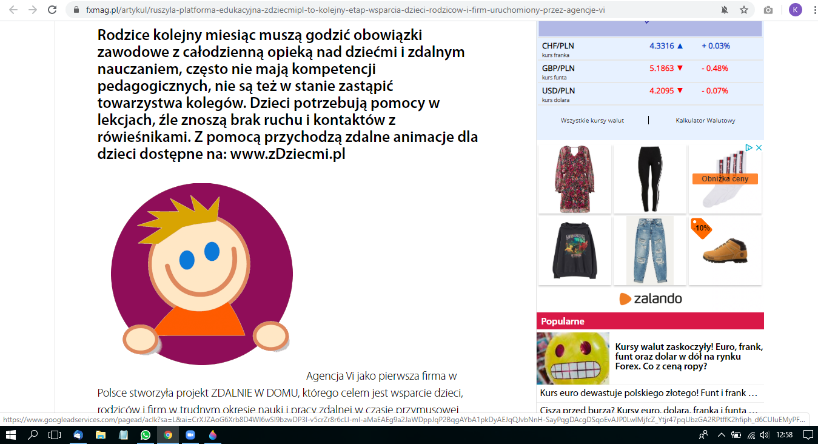The image size is (818, 444).
Task: Bookmark this page with the star icon
Action: click(743, 10)
